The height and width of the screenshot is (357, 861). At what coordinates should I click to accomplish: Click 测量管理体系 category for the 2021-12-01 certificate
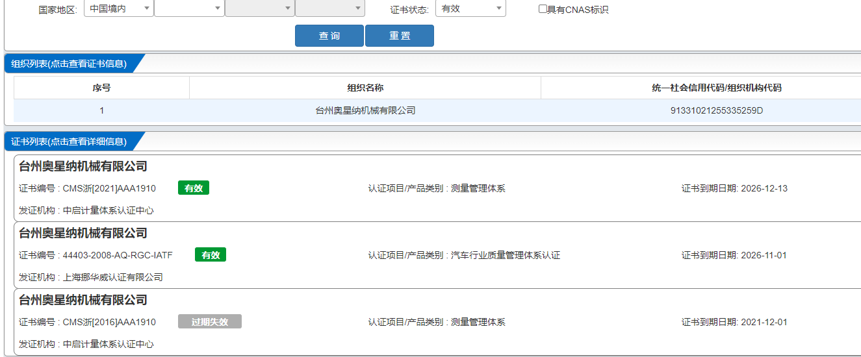pyautogui.click(x=478, y=322)
